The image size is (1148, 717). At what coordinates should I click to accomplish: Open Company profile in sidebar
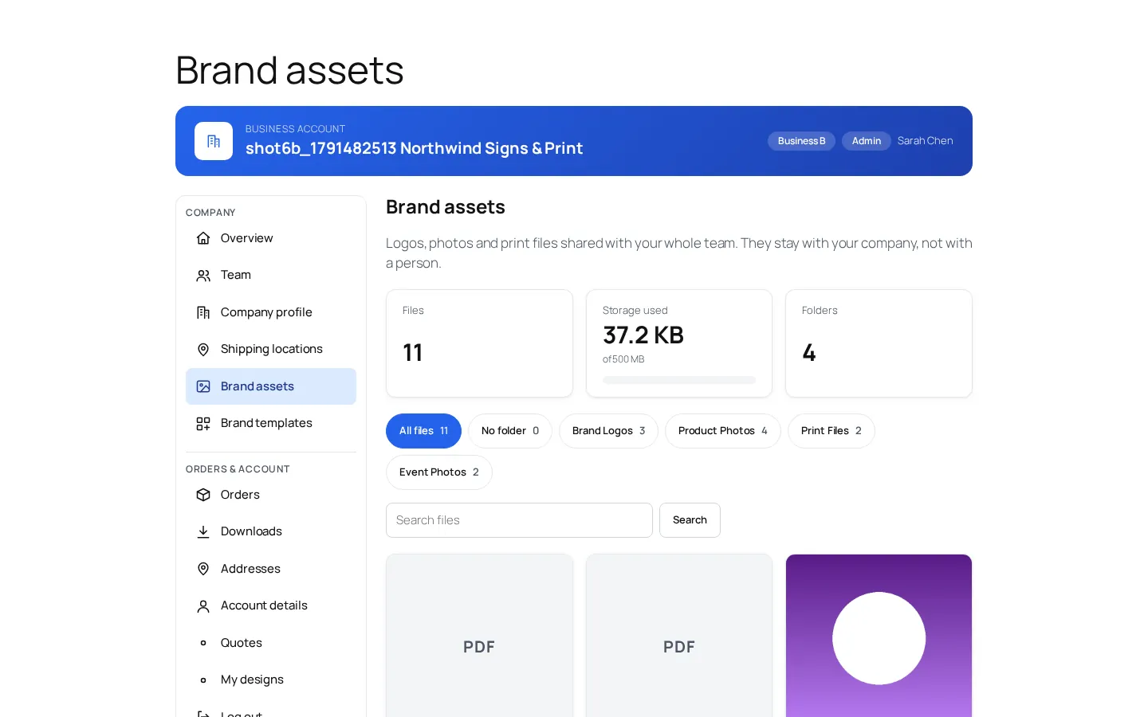tap(271, 312)
